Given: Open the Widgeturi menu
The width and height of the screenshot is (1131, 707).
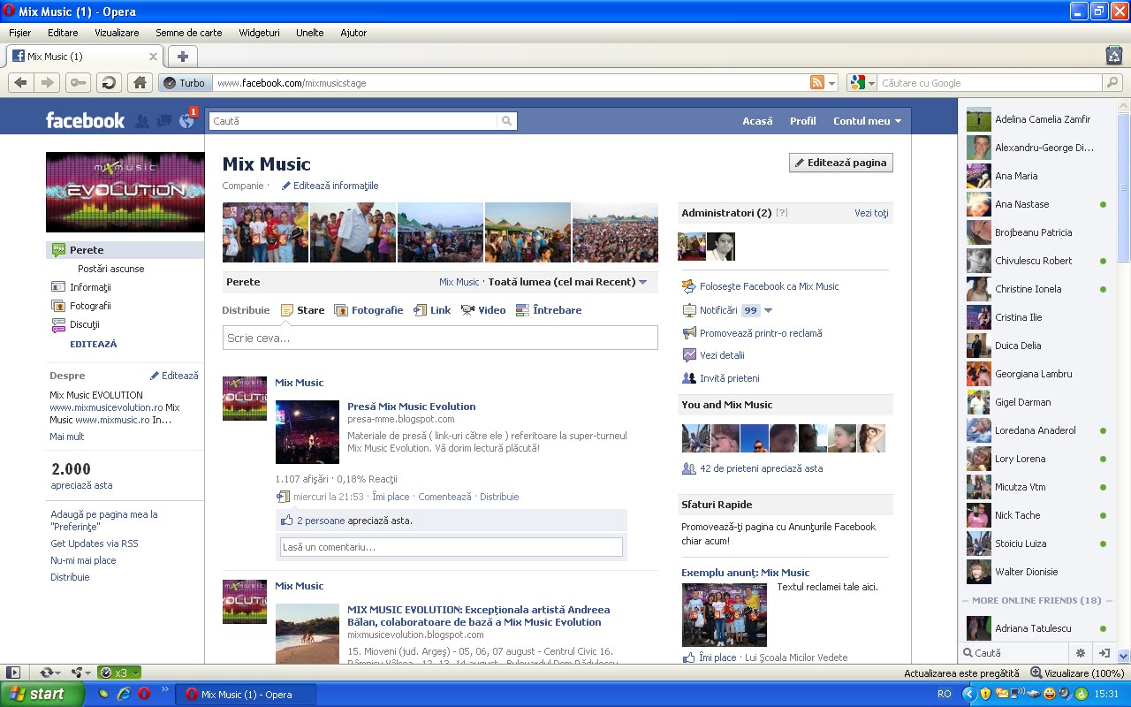Looking at the screenshot, I should (x=259, y=33).
